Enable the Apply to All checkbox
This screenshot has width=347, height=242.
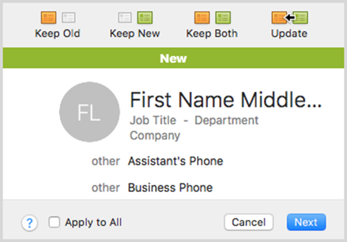coord(54,222)
